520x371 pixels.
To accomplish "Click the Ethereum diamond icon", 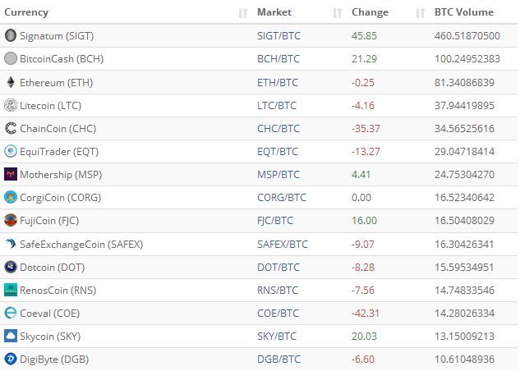I will coord(11,82).
